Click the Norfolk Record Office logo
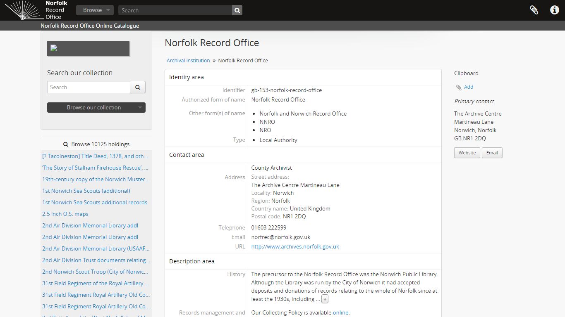Image resolution: width=565 pixels, height=317 pixels. 36,10
